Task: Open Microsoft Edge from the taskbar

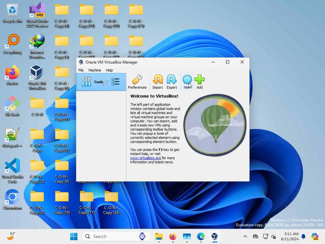Action: click(201, 236)
